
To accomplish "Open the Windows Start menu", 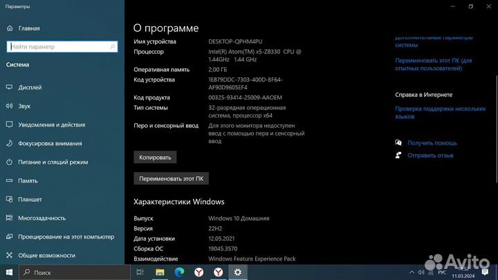I will (x=9, y=272).
